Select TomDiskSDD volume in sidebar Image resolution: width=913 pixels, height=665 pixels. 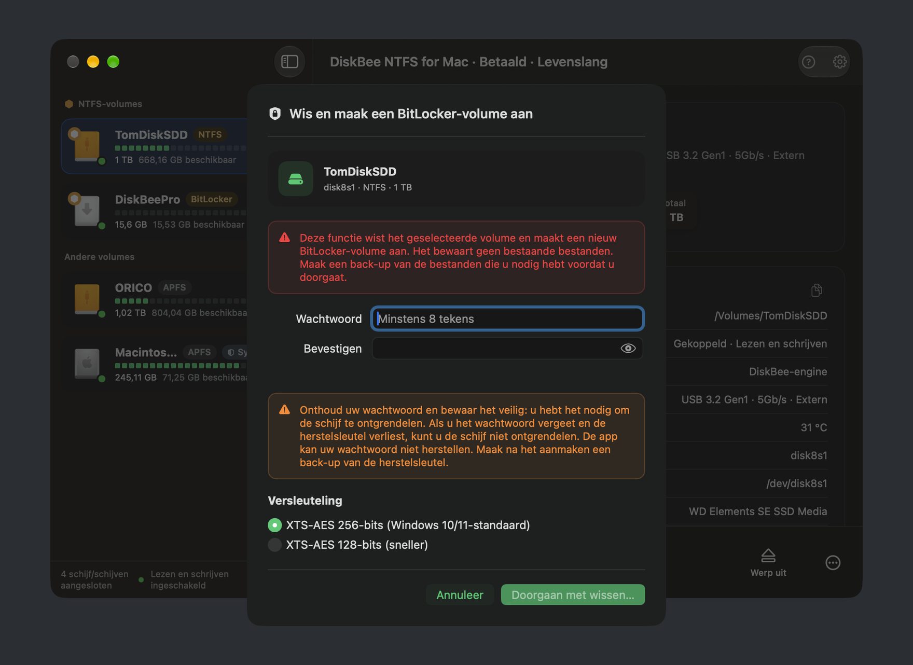tap(155, 147)
